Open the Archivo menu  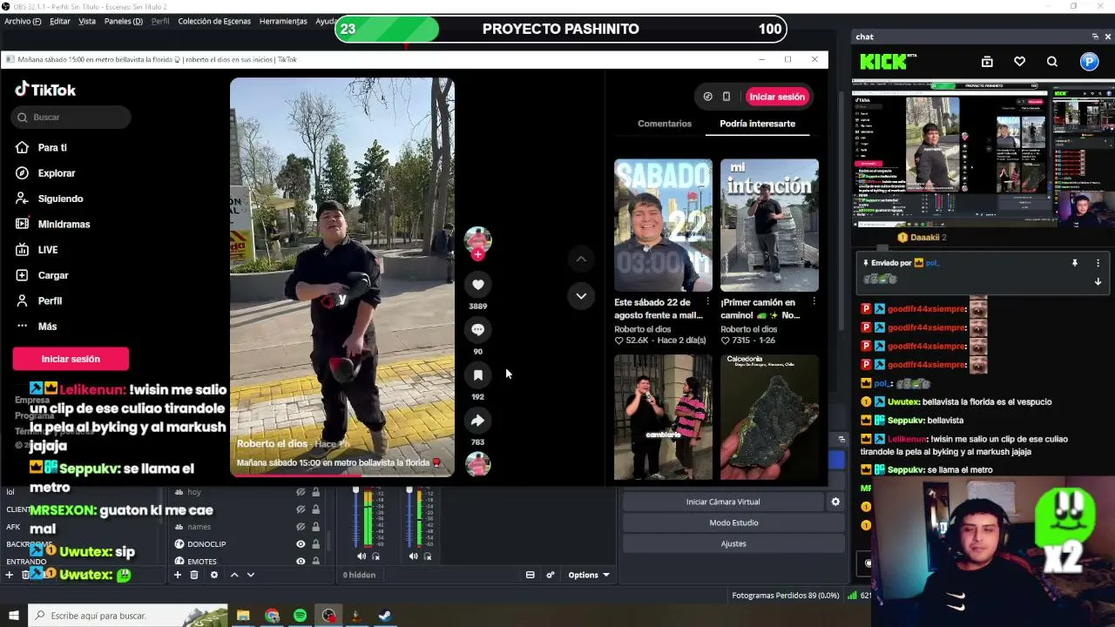pos(22,21)
